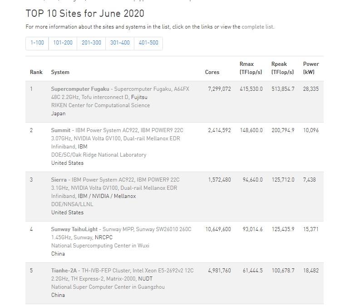Open the 301-400 ranking page
This screenshot has height=306, width=354.
click(x=120, y=43)
